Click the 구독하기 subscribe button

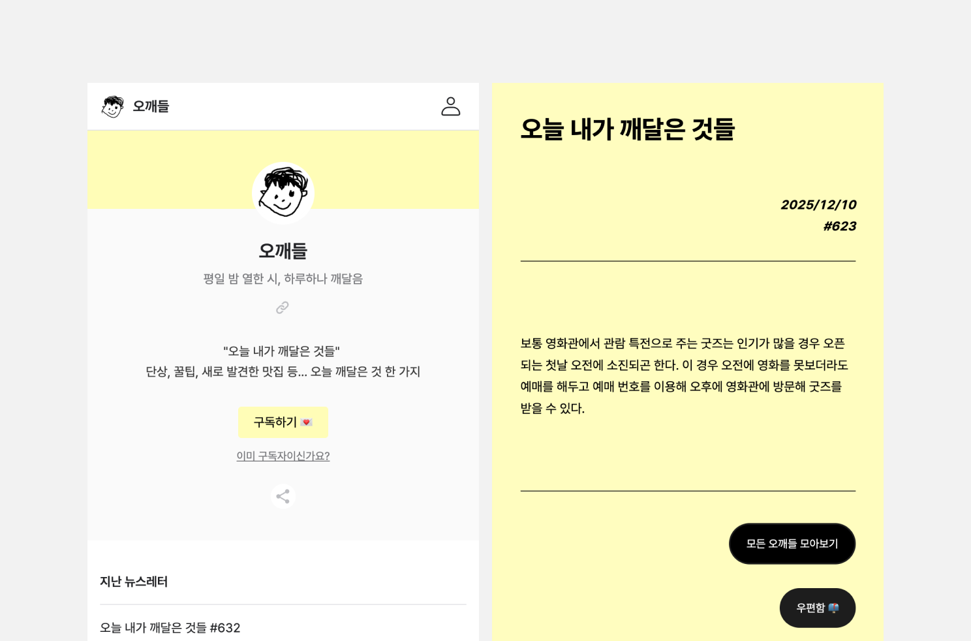pos(283,422)
